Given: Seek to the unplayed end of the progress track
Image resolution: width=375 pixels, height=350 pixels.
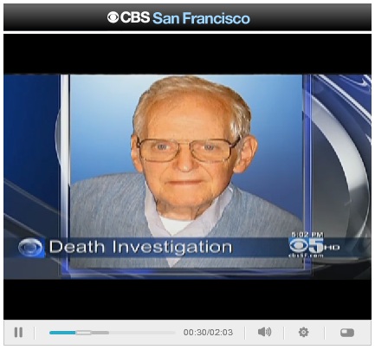Looking at the screenshot, I should pos(142,333).
